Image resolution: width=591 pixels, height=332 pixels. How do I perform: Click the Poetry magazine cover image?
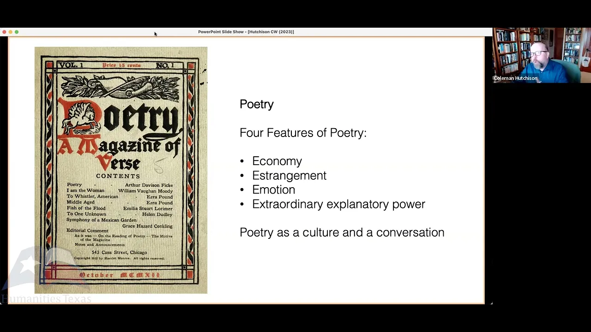[121, 170]
